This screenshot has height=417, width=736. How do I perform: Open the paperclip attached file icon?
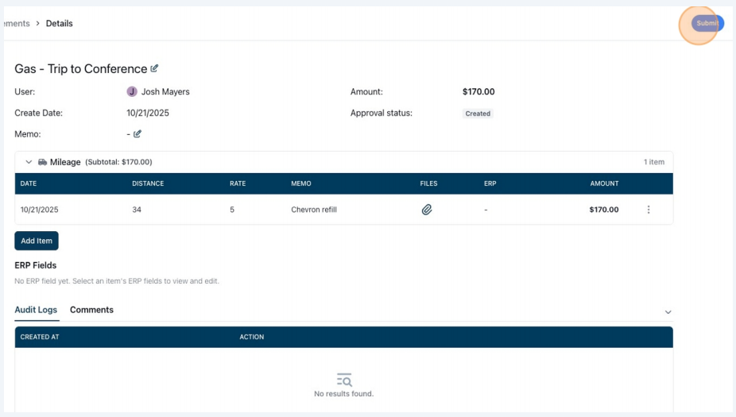tap(427, 210)
